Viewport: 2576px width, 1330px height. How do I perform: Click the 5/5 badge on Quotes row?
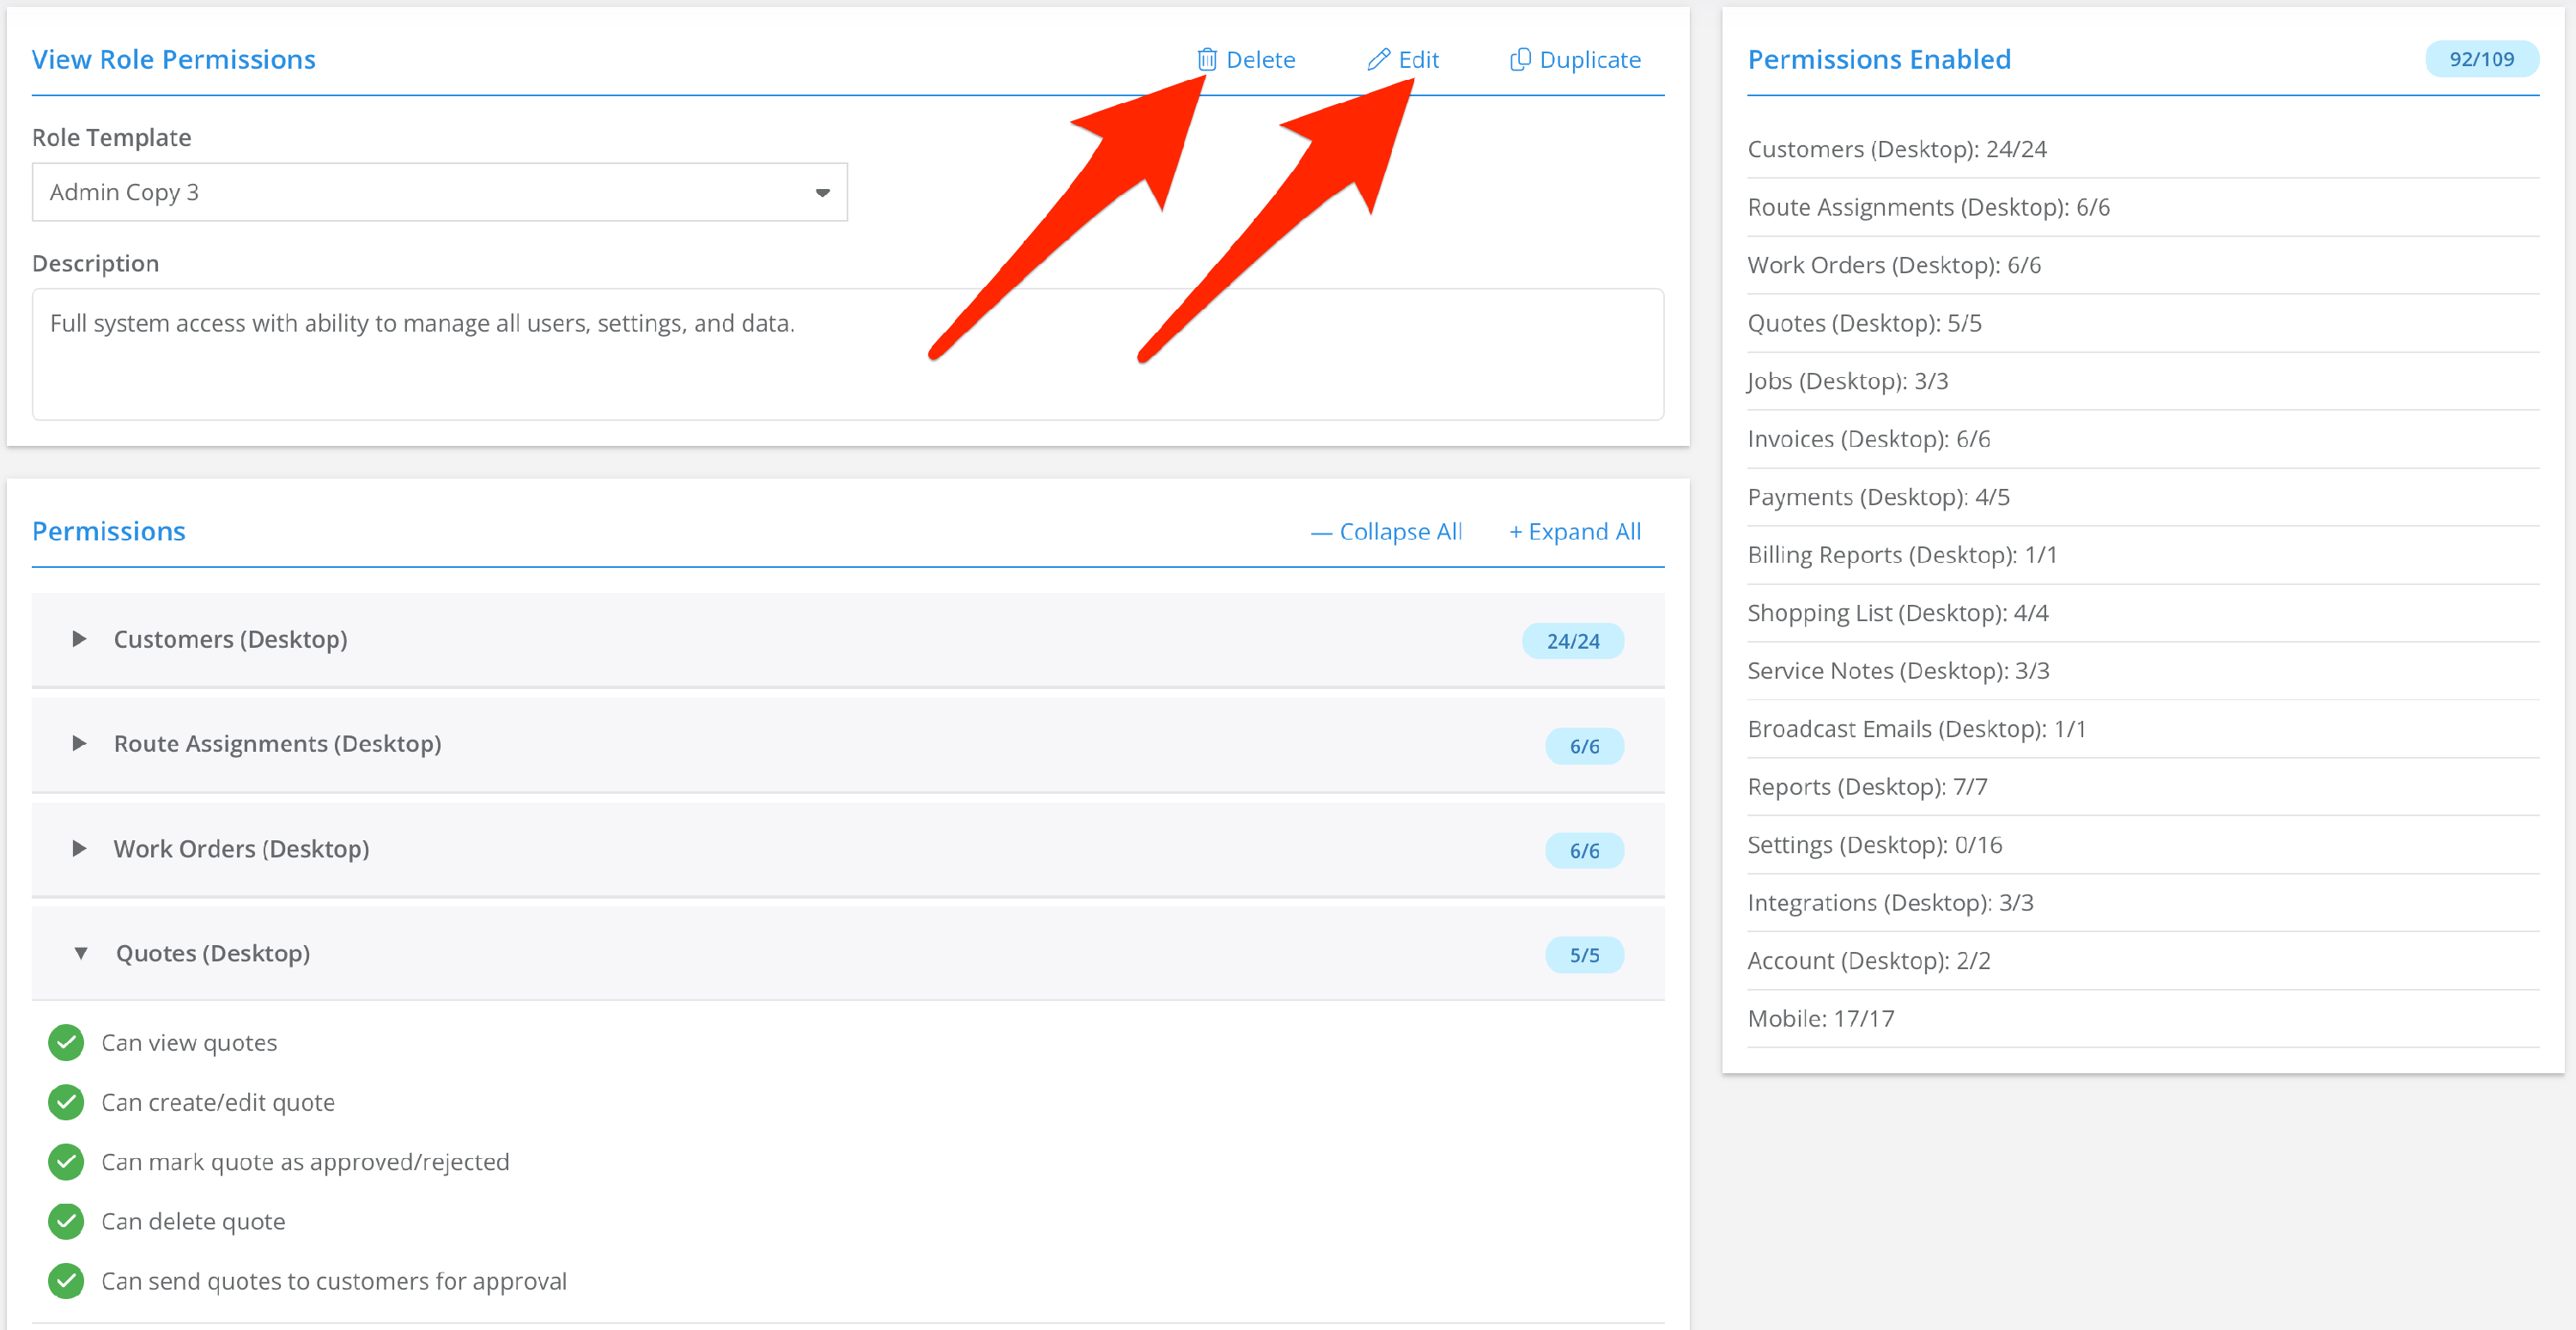point(1583,955)
